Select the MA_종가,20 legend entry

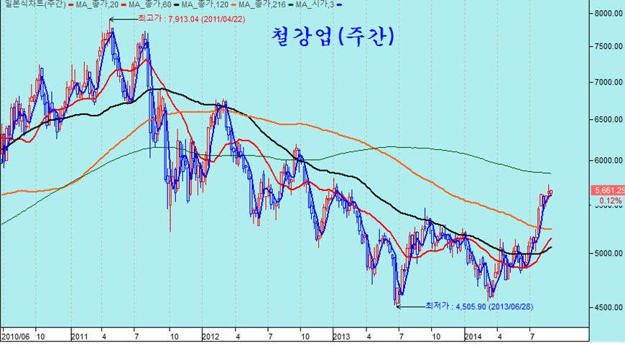pyautogui.click(x=97, y=5)
